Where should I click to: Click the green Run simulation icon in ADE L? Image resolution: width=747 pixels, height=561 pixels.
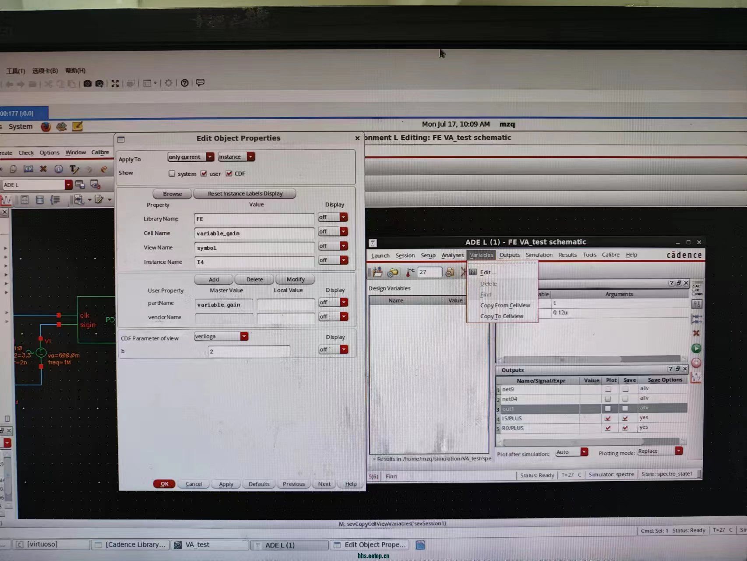[696, 348]
